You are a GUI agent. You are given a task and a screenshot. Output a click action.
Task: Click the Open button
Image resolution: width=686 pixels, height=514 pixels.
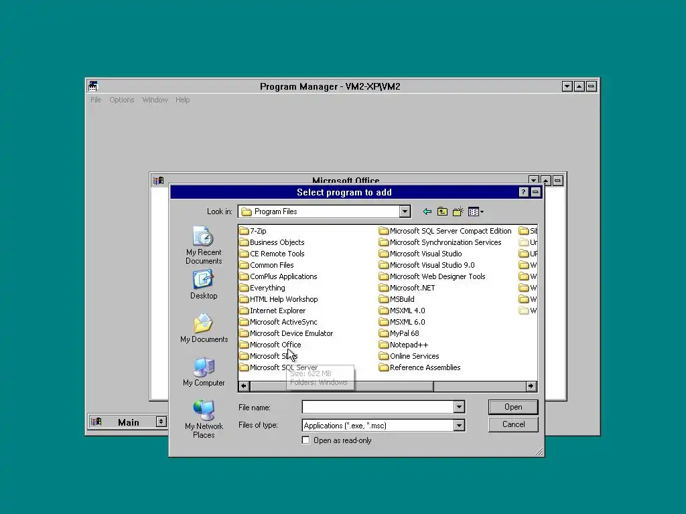coord(513,407)
